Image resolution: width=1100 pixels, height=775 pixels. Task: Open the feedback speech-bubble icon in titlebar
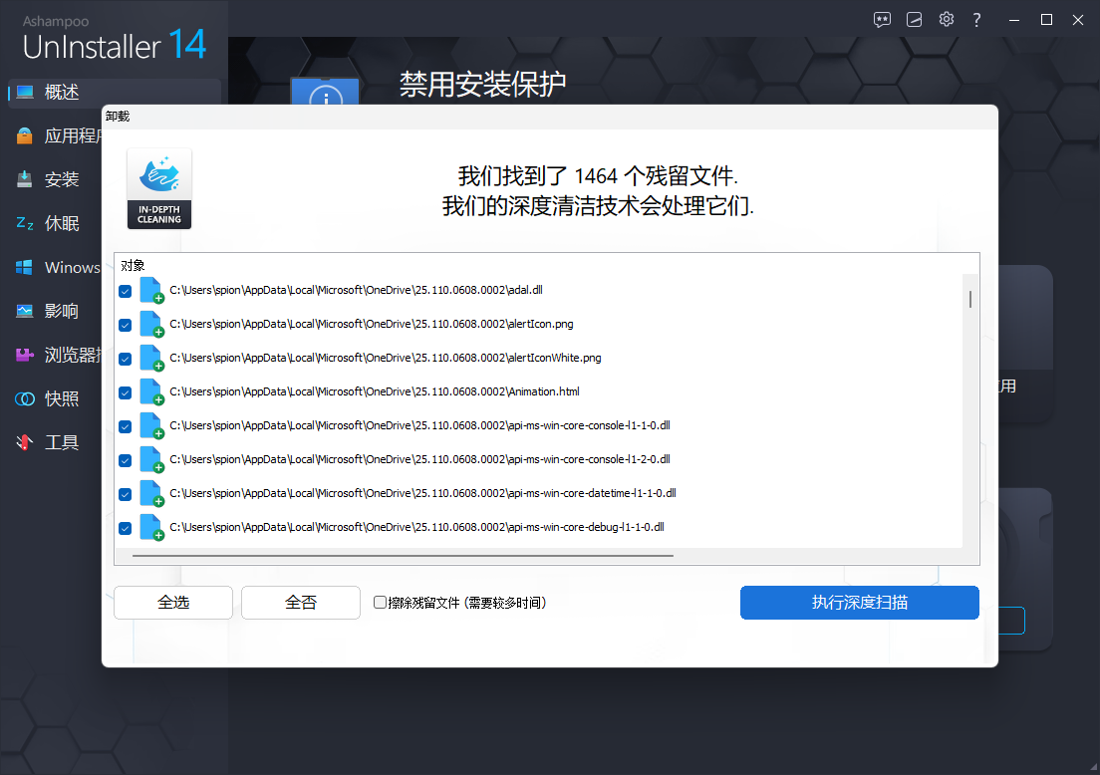click(882, 19)
